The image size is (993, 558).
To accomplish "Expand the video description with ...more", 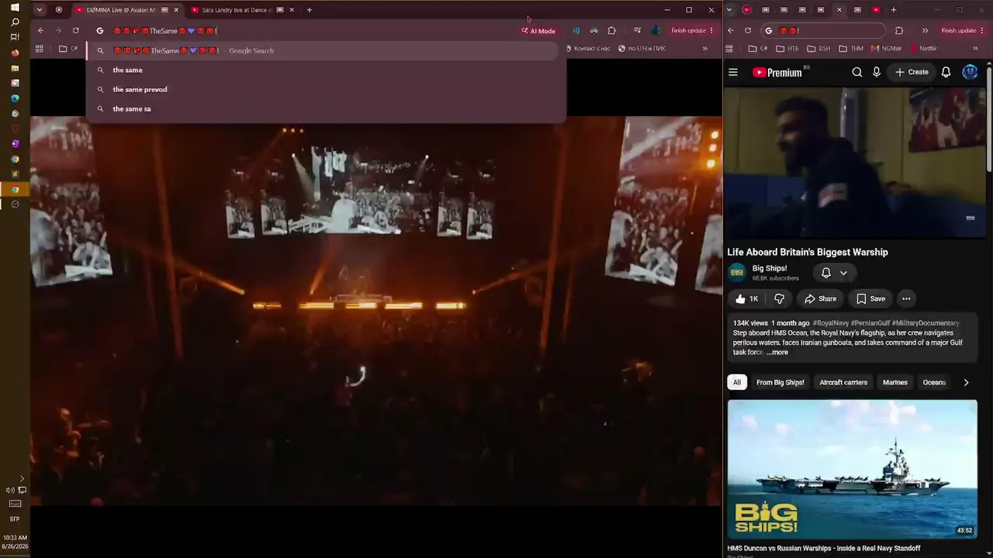I will point(777,353).
